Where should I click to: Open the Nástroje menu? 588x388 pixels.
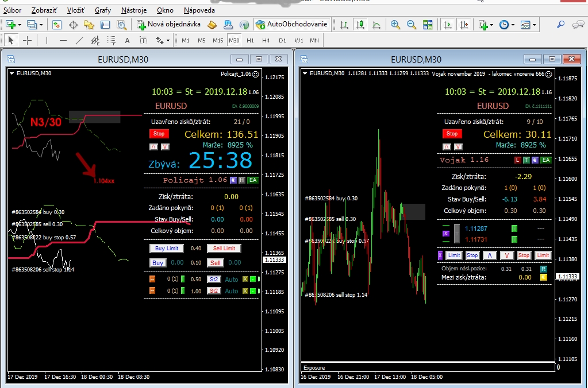point(134,10)
